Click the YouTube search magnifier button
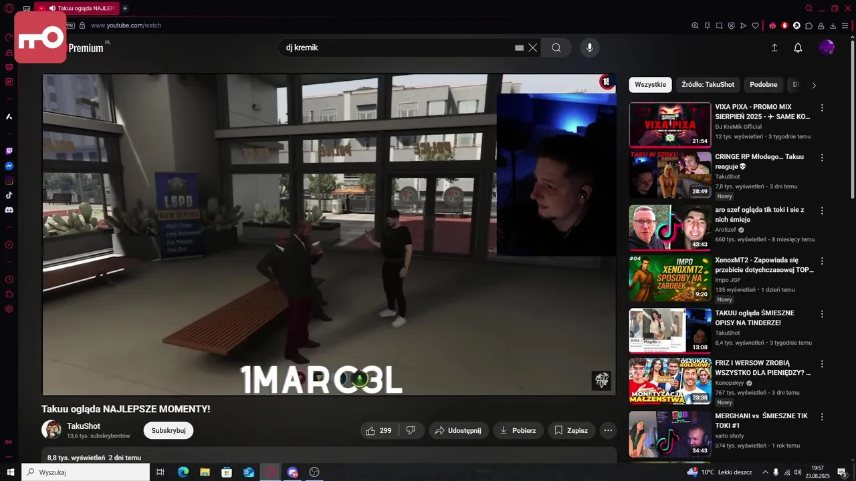856x481 pixels. [556, 47]
